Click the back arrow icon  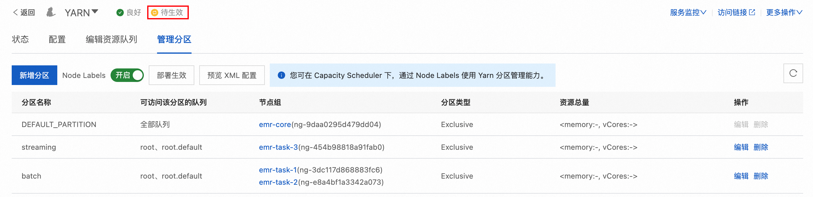(x=15, y=13)
